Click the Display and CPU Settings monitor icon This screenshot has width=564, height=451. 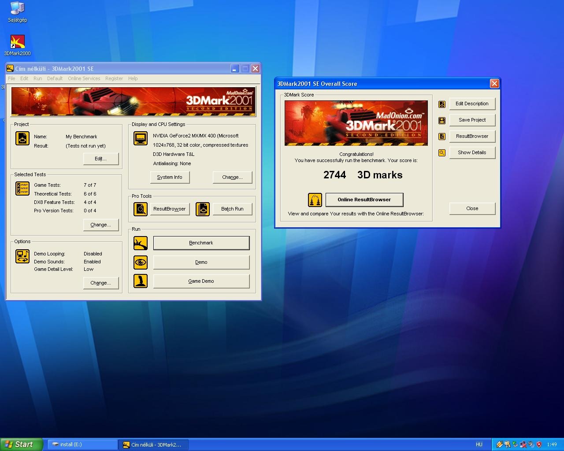141,138
